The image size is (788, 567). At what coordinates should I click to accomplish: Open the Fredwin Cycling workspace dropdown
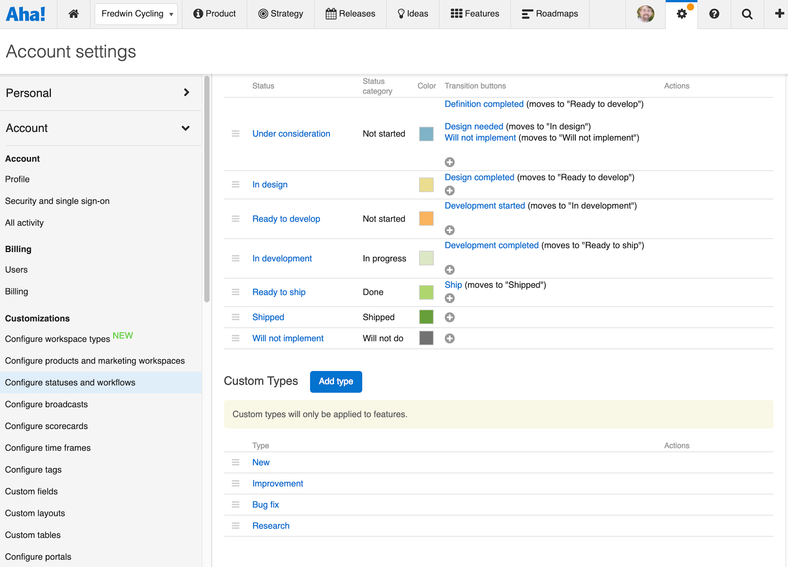click(x=136, y=13)
